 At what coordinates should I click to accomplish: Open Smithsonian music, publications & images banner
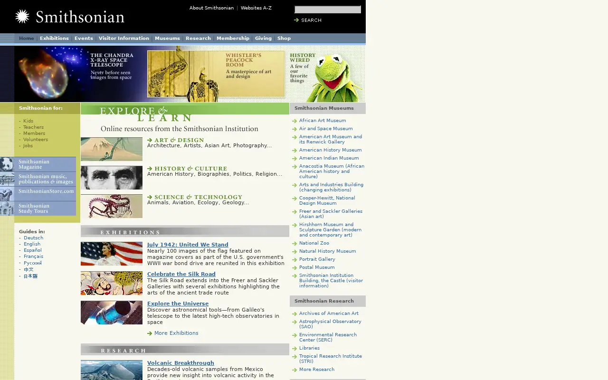pos(38,179)
